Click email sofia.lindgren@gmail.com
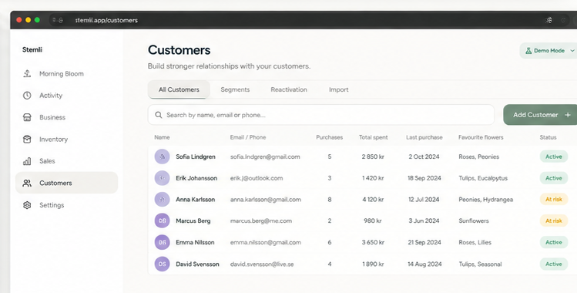Viewport: 577px width, 293px height. coord(265,157)
